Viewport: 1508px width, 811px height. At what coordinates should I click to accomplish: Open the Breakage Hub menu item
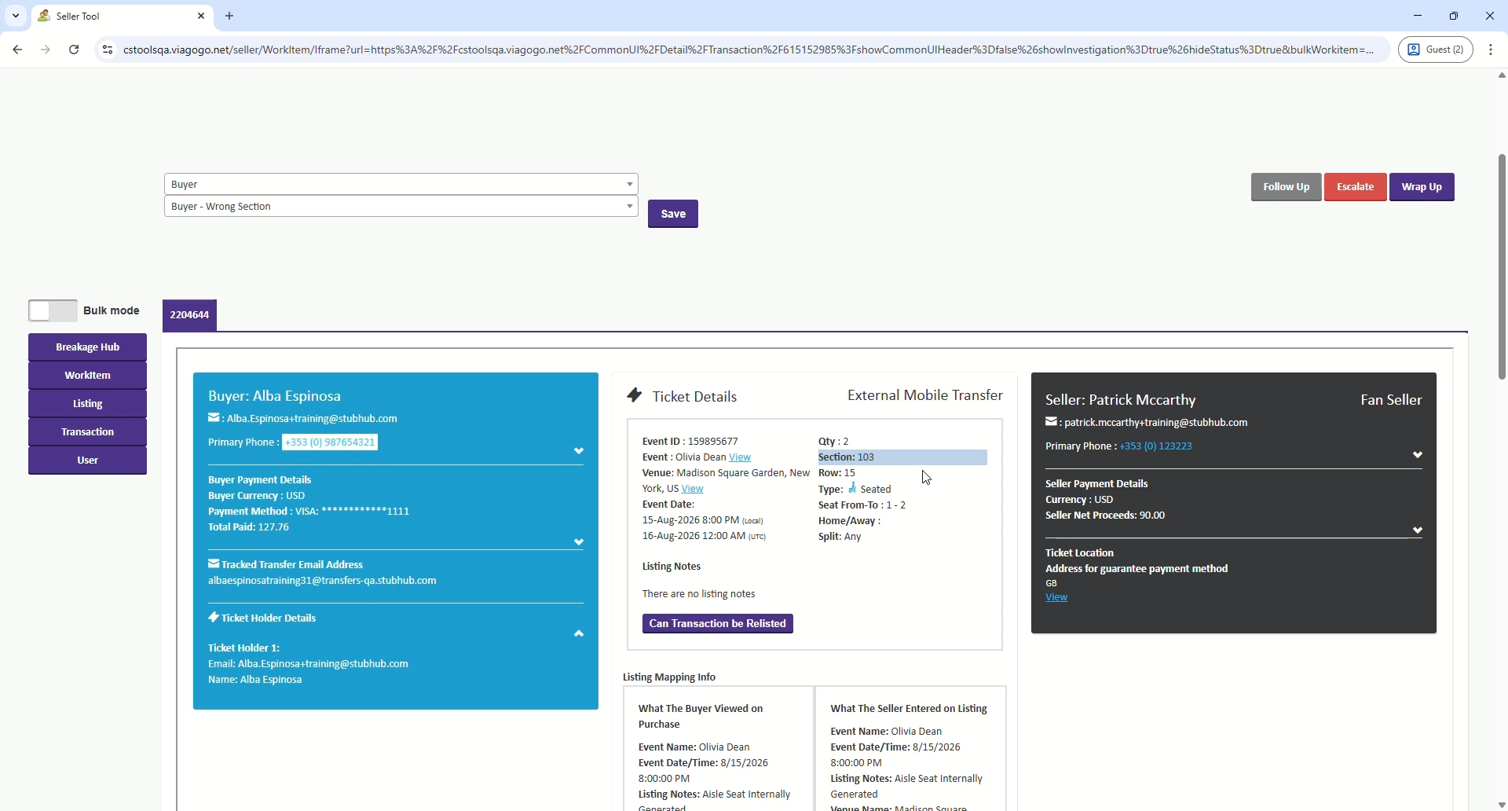[x=87, y=347]
